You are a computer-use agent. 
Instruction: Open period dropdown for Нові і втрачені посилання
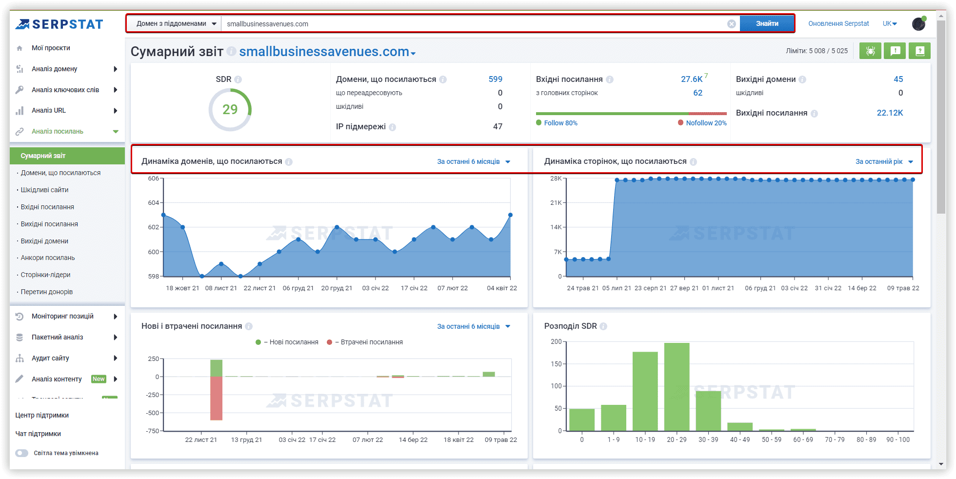click(473, 326)
